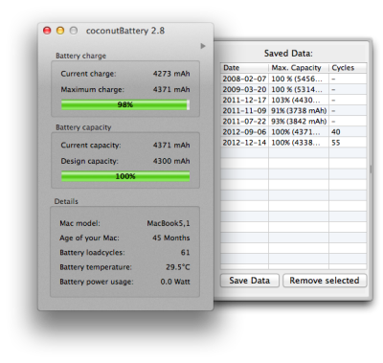Click the 100 % (5456... capacity cell
Viewport: 383px width, 363px height.
[x=299, y=79]
